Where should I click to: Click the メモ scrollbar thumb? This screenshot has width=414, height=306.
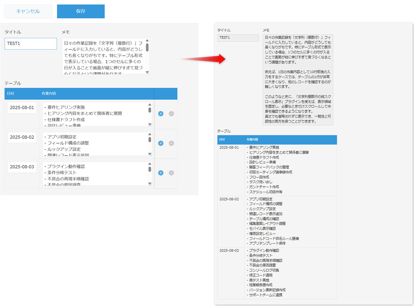coord(147,47)
